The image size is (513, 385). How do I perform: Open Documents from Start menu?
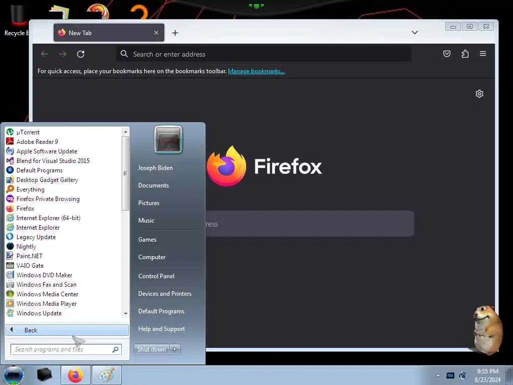[153, 185]
